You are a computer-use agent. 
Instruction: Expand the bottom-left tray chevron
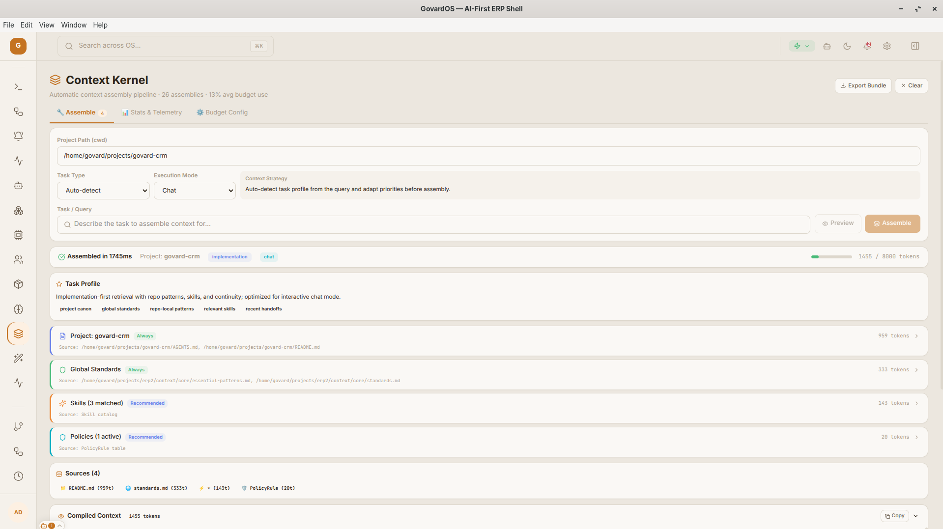click(59, 526)
